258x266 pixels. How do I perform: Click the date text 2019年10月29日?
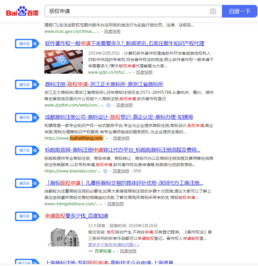tap(104, 54)
